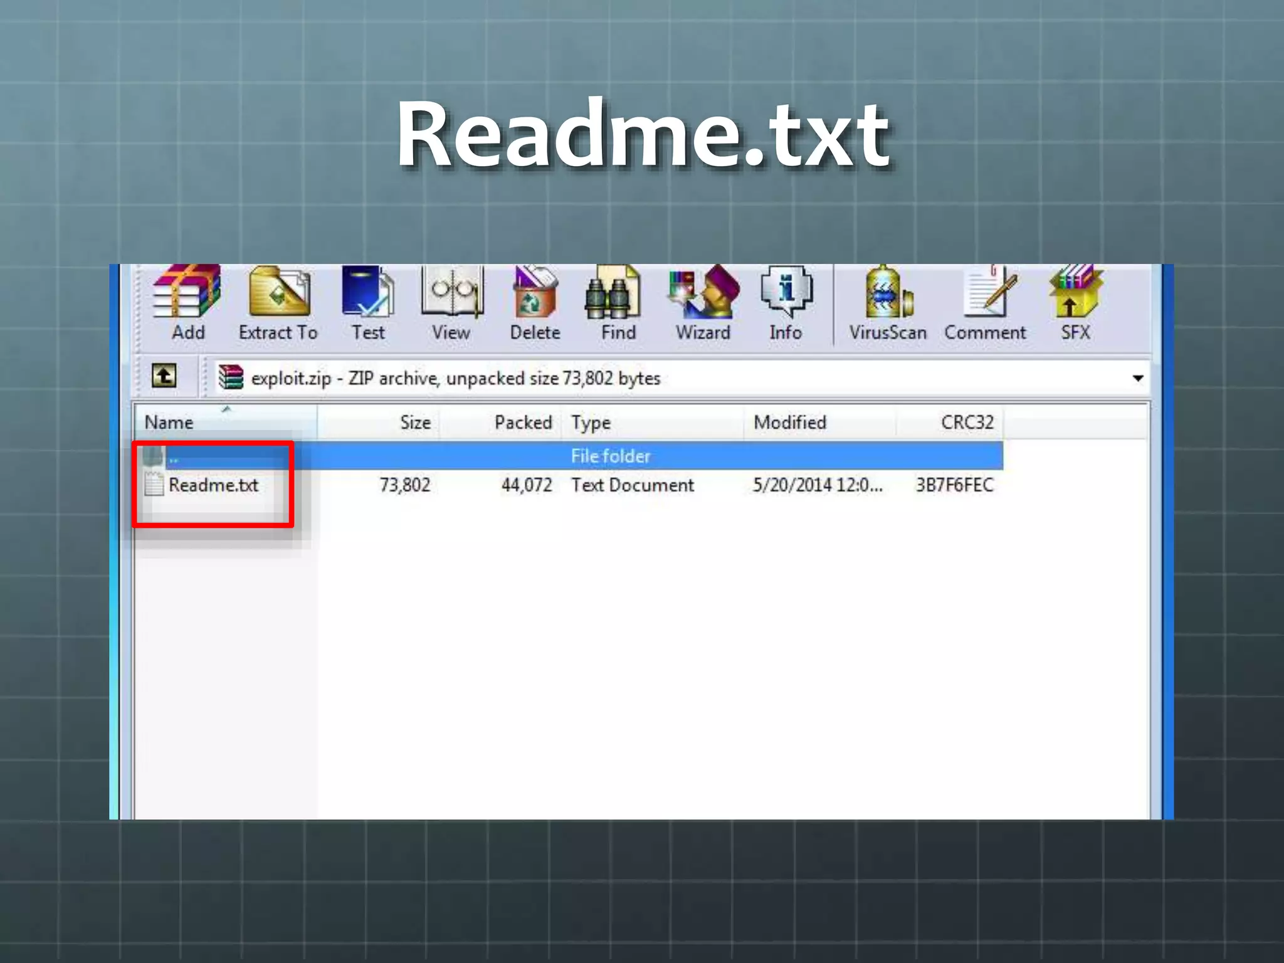Screen dimensions: 1284x963
Task: Sort by Modified column header
Action: 820,422
